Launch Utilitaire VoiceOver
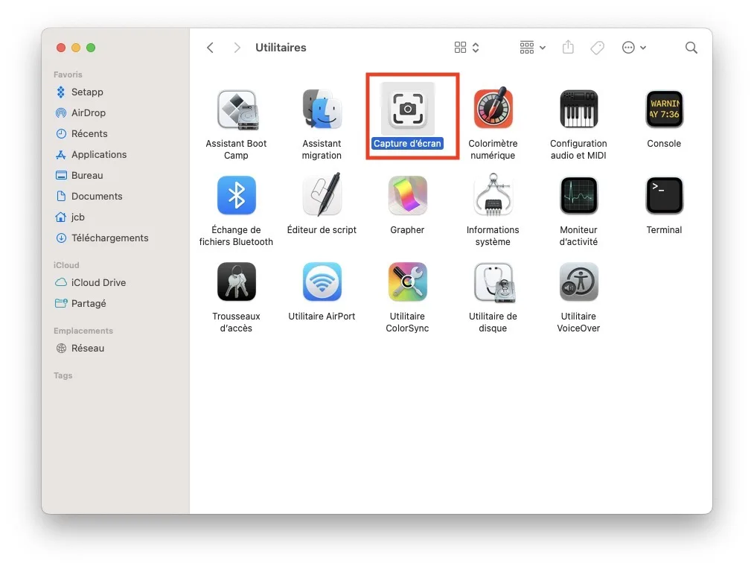Screen dimensions: 754x569 (578, 282)
